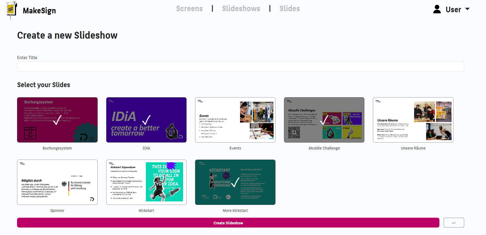Click the Unsere Räume caption label

[x=413, y=148]
